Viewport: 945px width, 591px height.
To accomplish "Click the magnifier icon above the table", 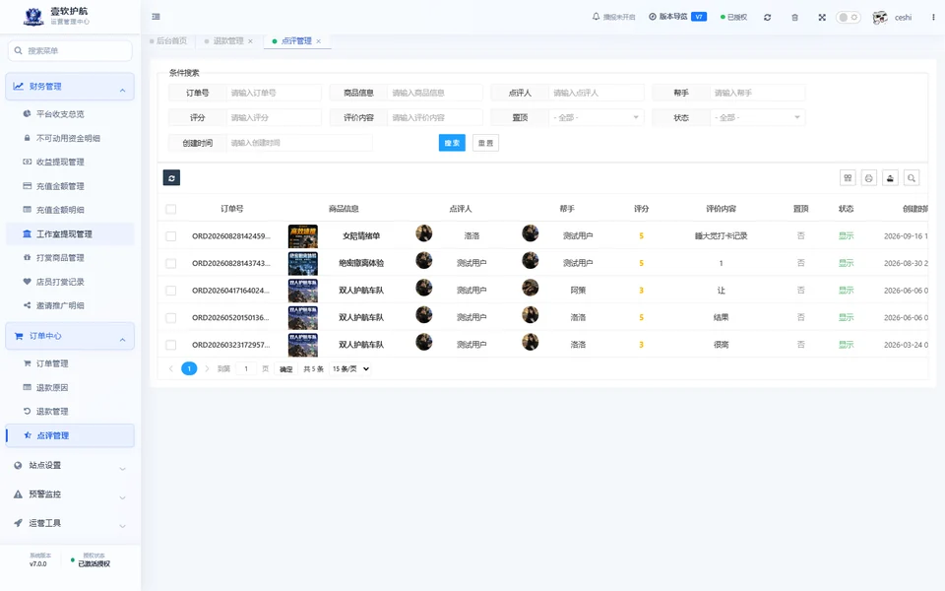I will [912, 178].
